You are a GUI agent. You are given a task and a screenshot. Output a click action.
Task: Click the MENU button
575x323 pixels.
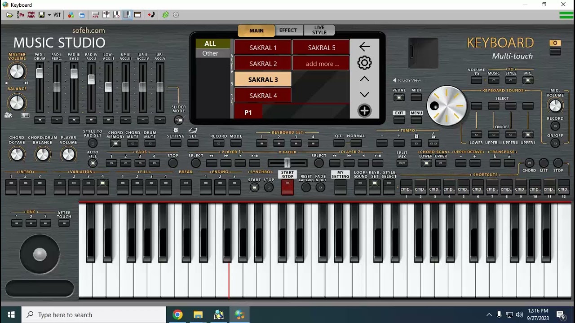[416, 119]
